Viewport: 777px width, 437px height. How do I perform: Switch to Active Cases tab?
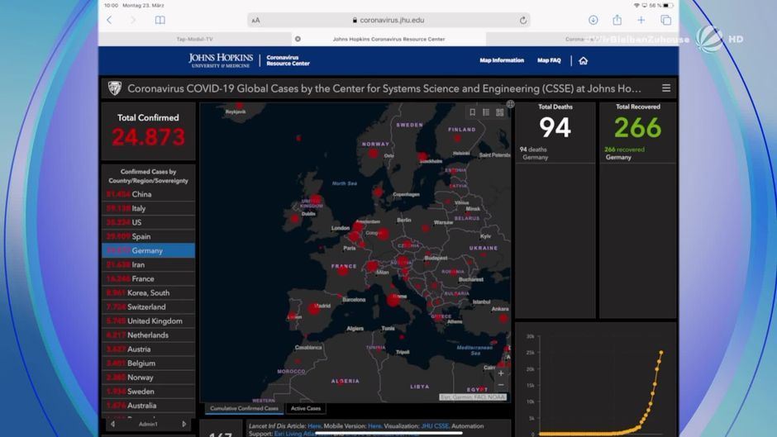306,408
